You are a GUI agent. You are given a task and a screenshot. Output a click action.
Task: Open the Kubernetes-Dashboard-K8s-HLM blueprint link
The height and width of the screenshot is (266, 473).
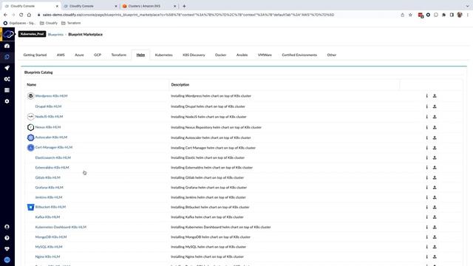(61, 227)
